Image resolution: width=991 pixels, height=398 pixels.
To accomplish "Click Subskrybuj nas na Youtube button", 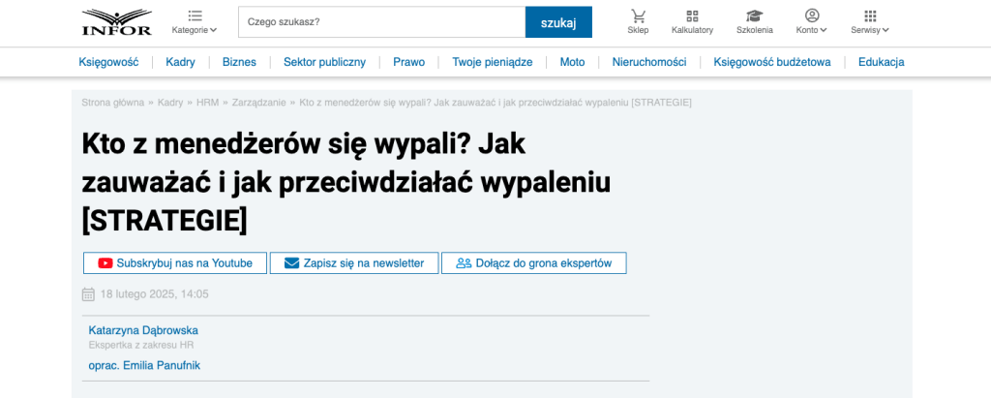I will tap(175, 263).
